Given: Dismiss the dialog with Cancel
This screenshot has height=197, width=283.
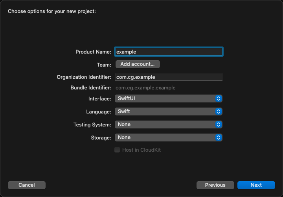Looking at the screenshot, I should tap(27, 185).
